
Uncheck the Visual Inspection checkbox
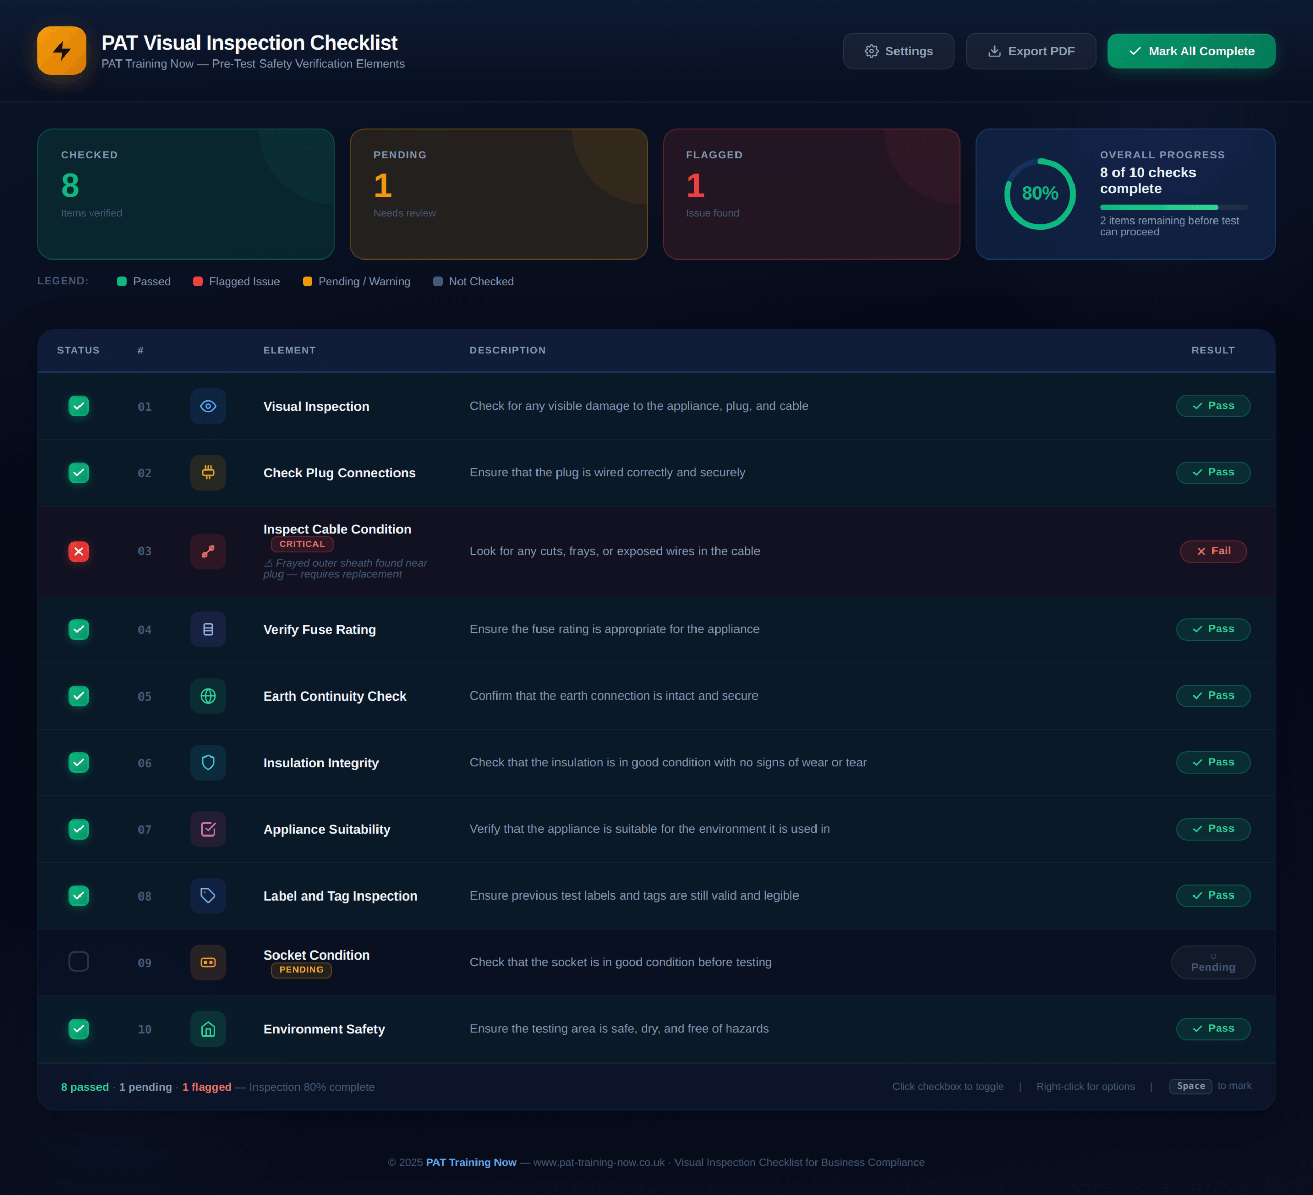79,406
